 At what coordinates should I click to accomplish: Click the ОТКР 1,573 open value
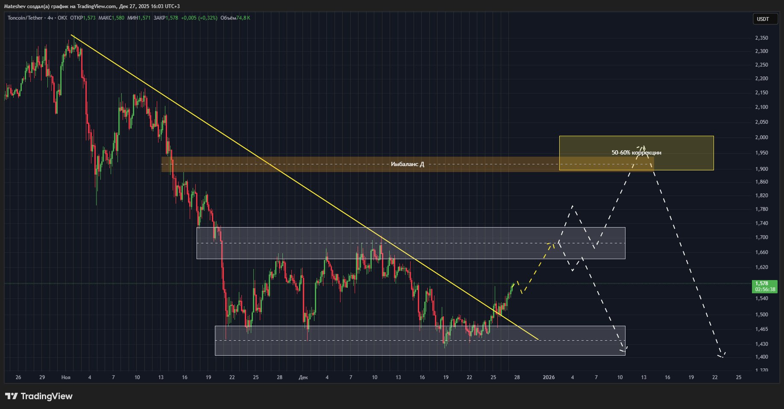[83, 18]
